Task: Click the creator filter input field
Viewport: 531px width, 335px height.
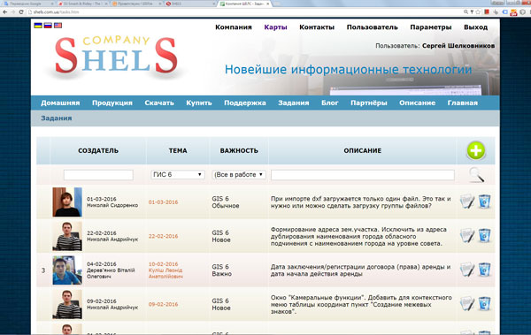Action: (x=98, y=175)
